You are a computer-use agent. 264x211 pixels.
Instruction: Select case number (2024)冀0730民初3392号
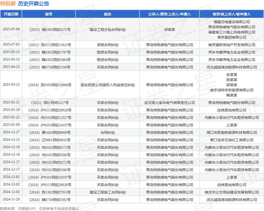[50, 200]
